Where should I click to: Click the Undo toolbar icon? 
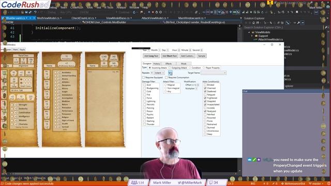click(36, 12)
